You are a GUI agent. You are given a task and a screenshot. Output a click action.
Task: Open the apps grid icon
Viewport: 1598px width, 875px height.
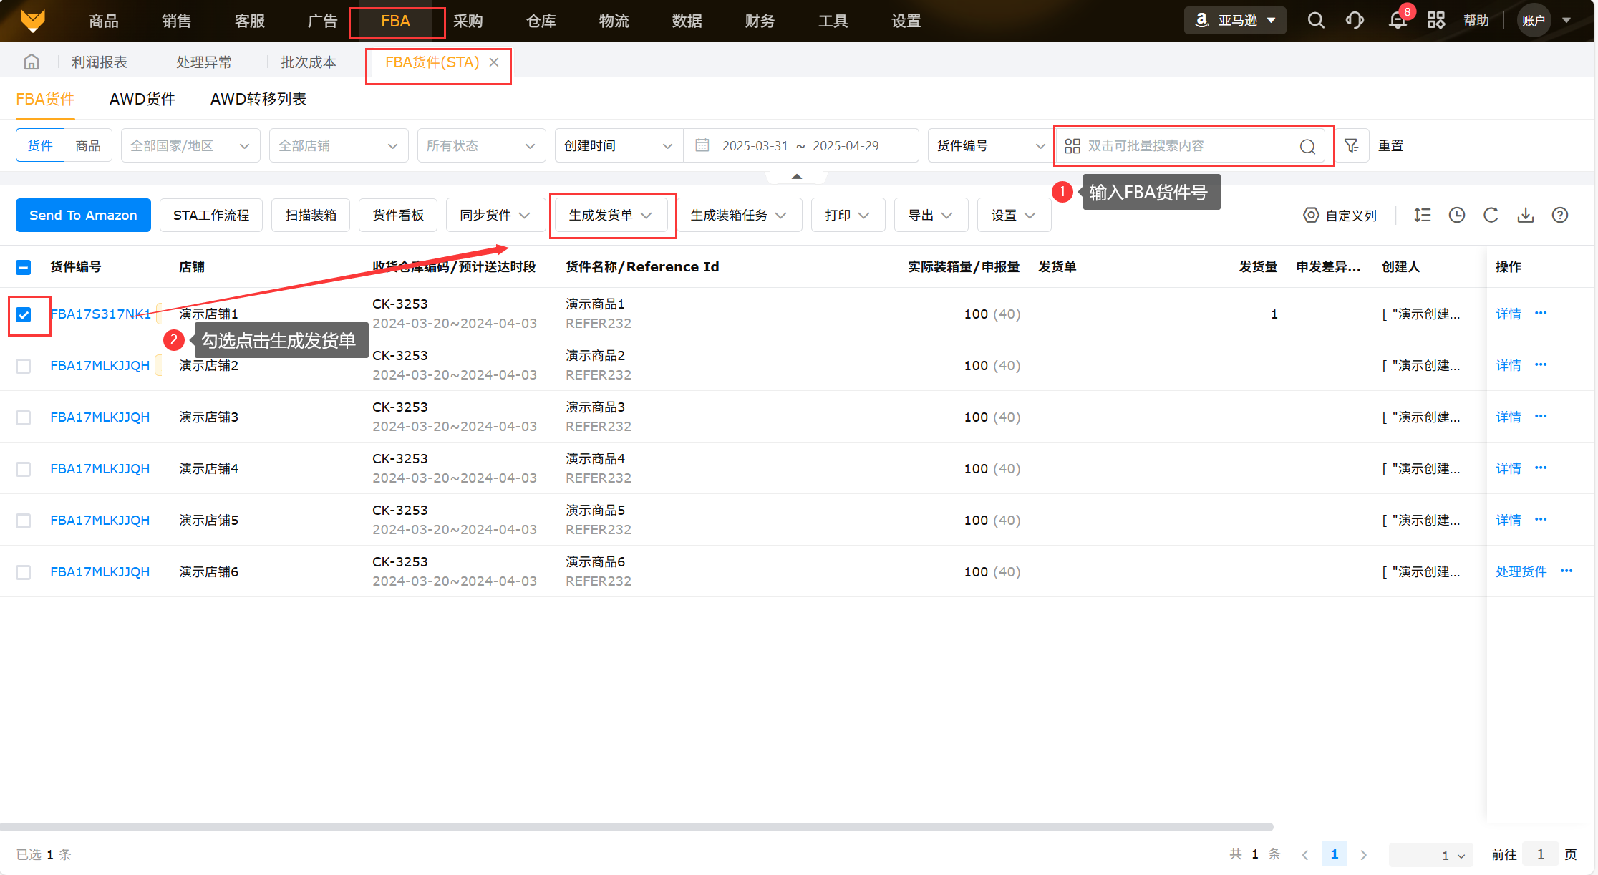click(x=1435, y=20)
